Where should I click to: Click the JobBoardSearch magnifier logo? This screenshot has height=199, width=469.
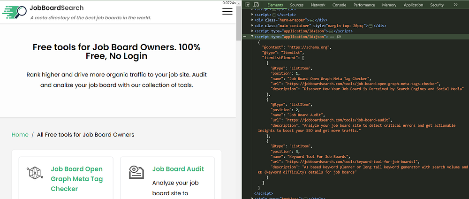click(x=15, y=12)
